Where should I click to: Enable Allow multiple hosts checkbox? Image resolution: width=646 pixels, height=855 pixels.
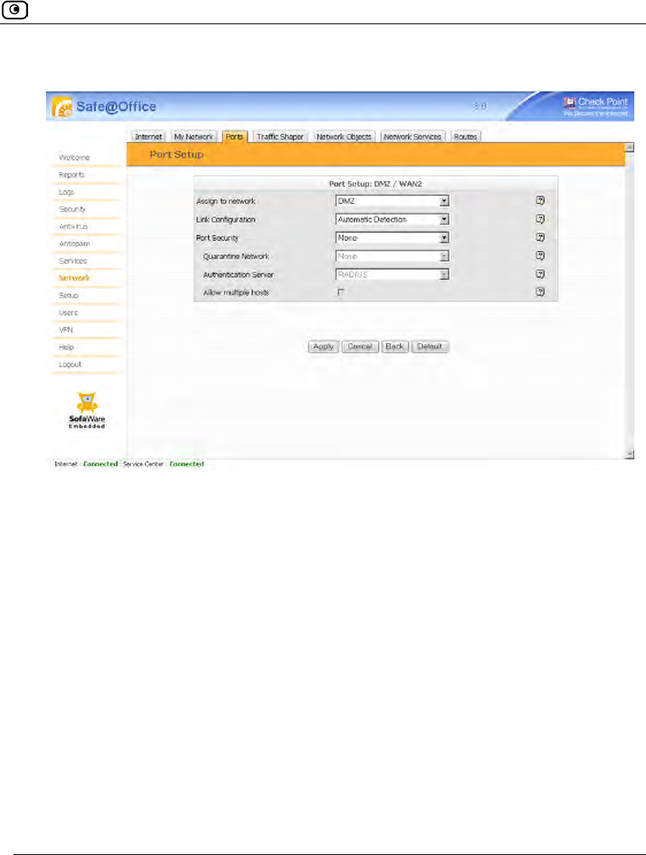click(x=341, y=292)
